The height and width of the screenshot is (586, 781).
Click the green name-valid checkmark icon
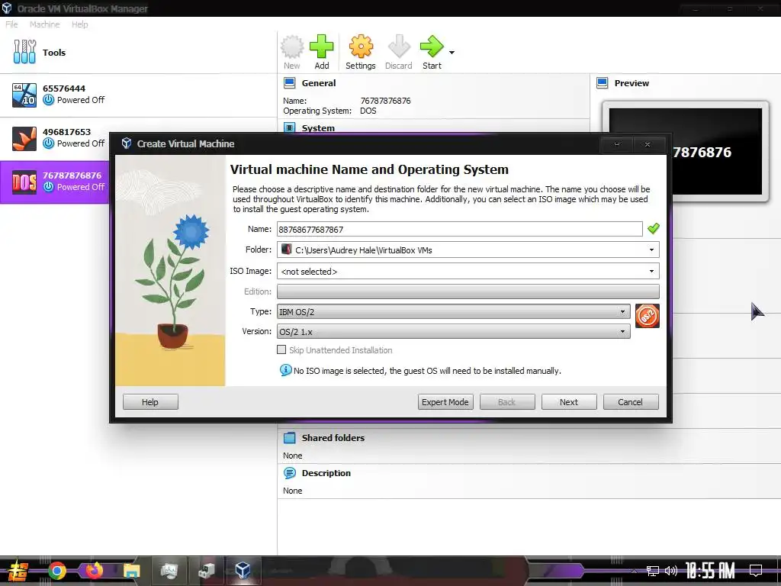(653, 229)
